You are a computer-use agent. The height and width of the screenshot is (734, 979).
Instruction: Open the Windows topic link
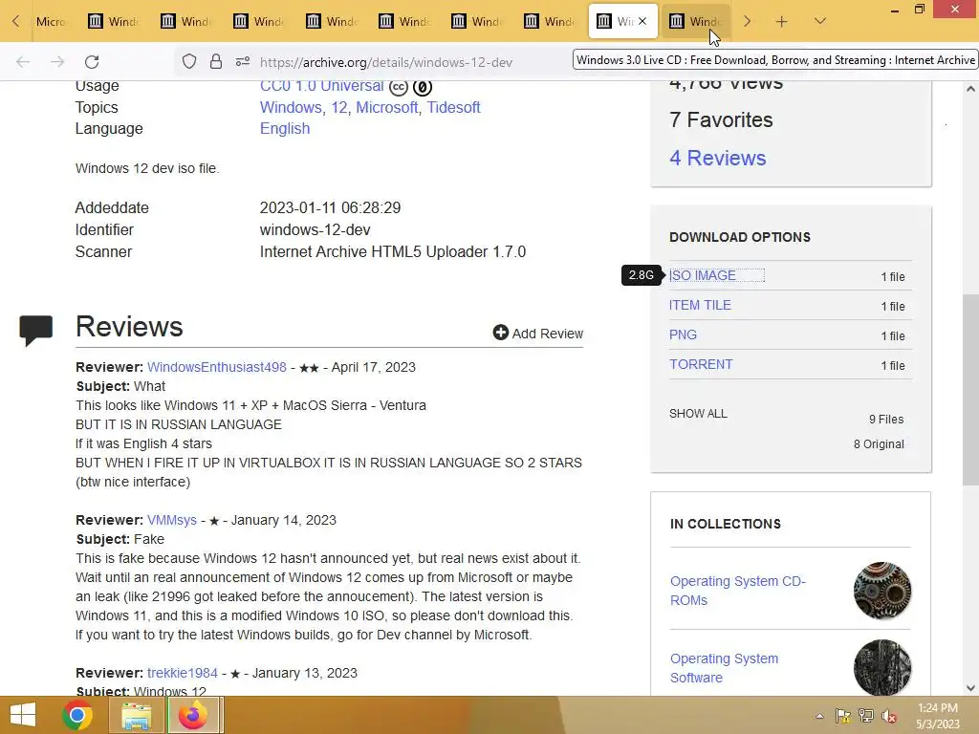291,107
